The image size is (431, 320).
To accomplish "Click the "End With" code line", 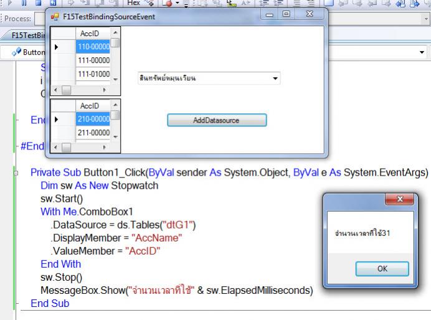I will [61, 264].
